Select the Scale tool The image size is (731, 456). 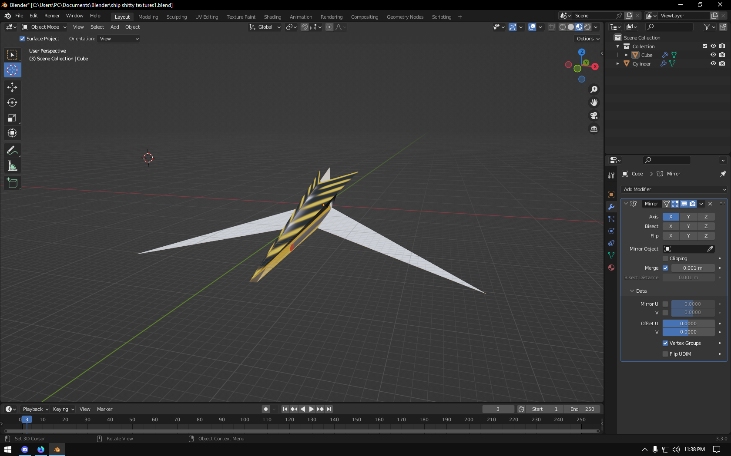[12, 118]
